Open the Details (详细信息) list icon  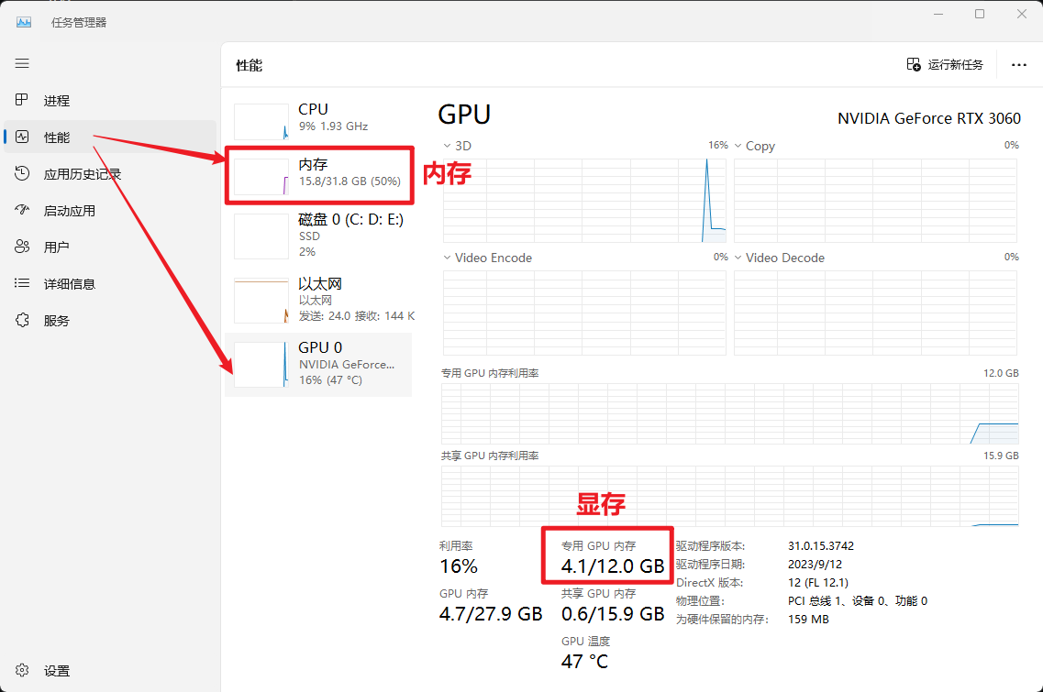22,283
